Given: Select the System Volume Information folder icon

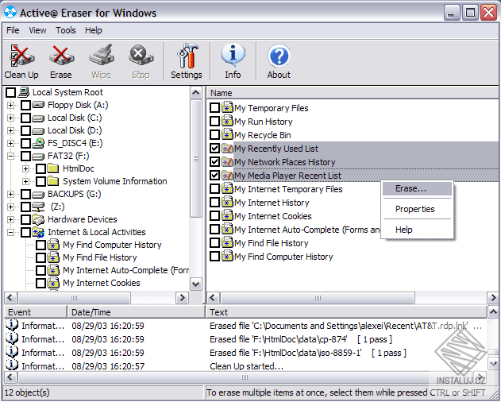Looking at the screenshot, I should 53,181.
